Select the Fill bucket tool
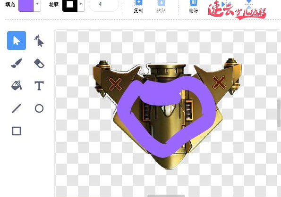 [x=17, y=86]
